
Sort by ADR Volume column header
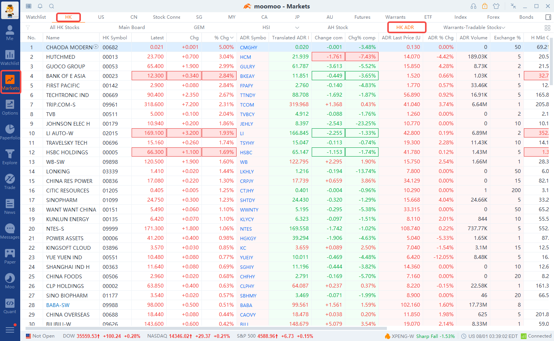473,37
